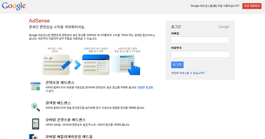Click the 모바일 애플리케이션용 애드몹 heading
The width and height of the screenshot is (265, 139).
[69, 137]
